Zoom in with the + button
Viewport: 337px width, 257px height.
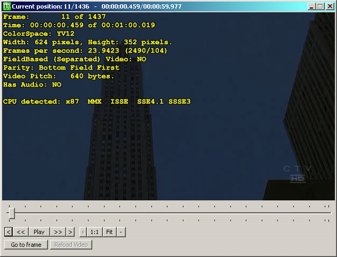pyautogui.click(x=83, y=232)
